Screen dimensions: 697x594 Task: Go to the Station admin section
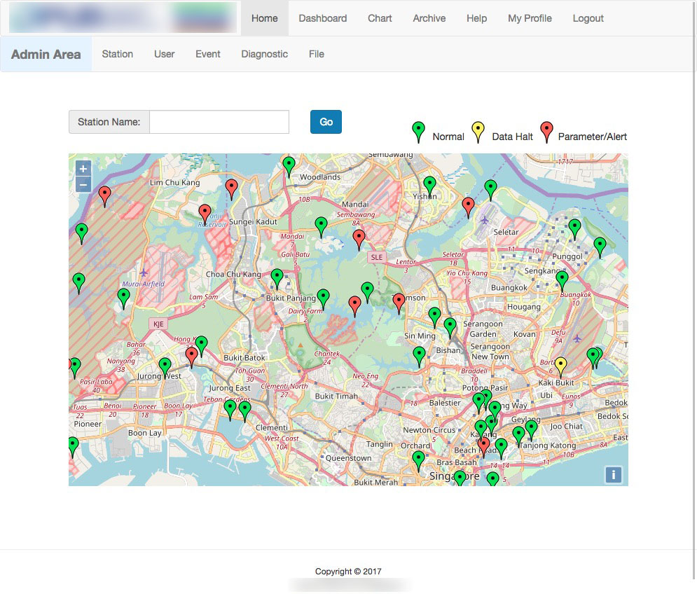[117, 54]
